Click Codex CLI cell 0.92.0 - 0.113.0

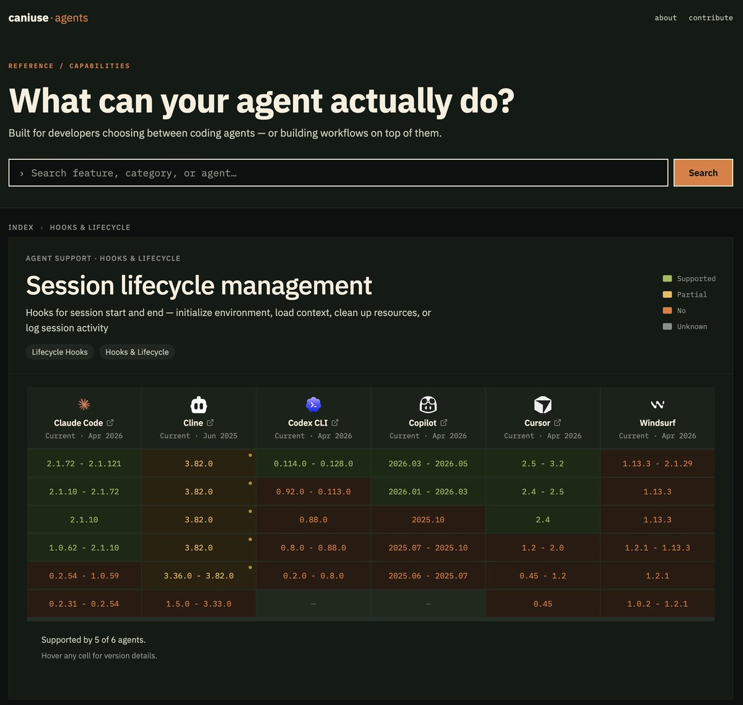313,491
